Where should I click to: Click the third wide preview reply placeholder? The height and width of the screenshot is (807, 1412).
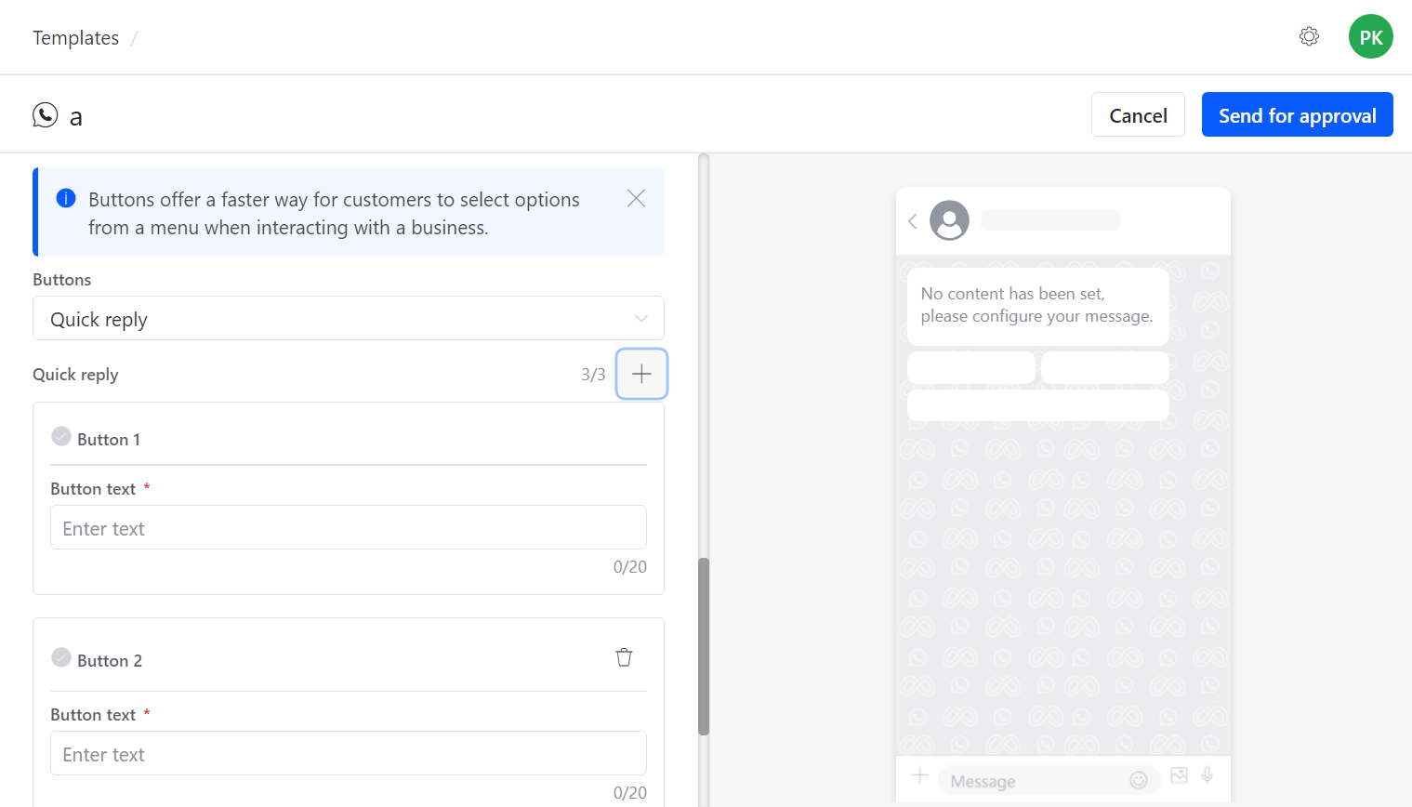[1037, 405]
